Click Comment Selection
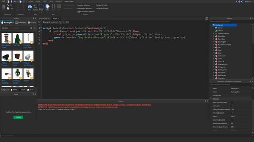The width and height of the screenshot is (254, 142). point(83,5)
